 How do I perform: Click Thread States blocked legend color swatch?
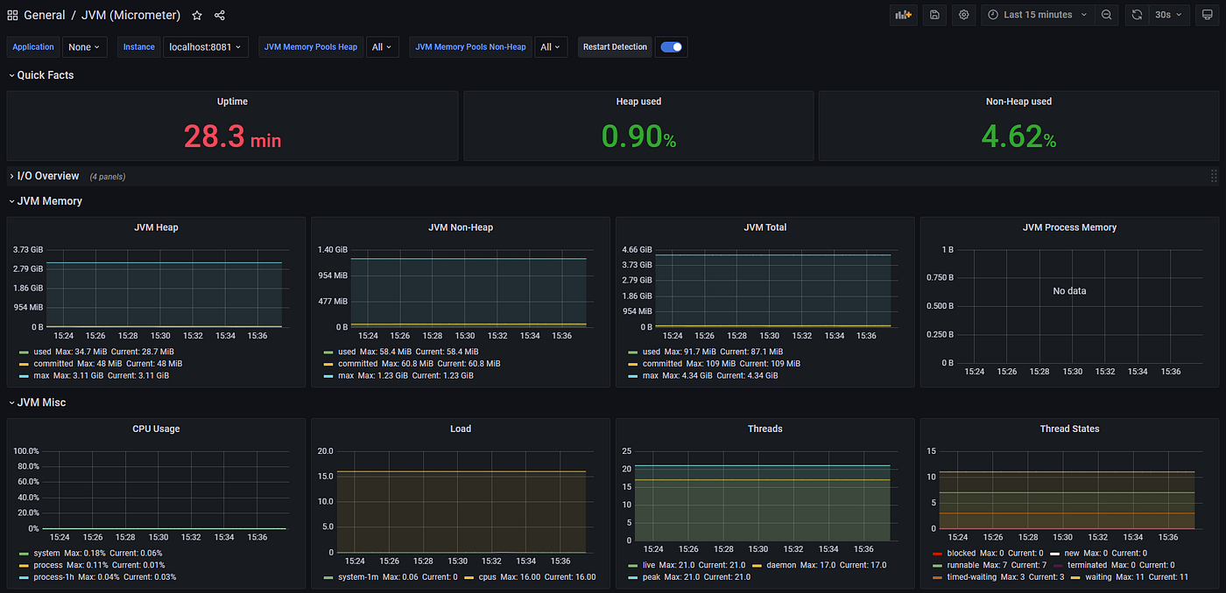tap(937, 554)
